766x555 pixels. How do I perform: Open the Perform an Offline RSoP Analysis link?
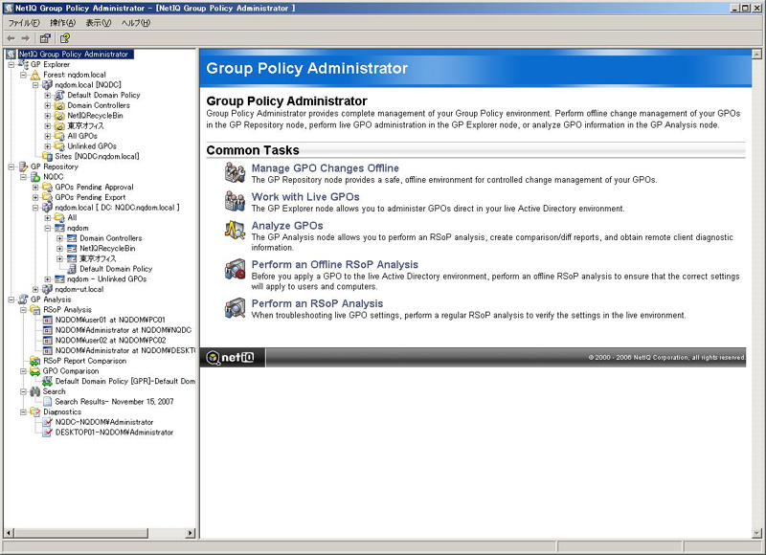(334, 264)
